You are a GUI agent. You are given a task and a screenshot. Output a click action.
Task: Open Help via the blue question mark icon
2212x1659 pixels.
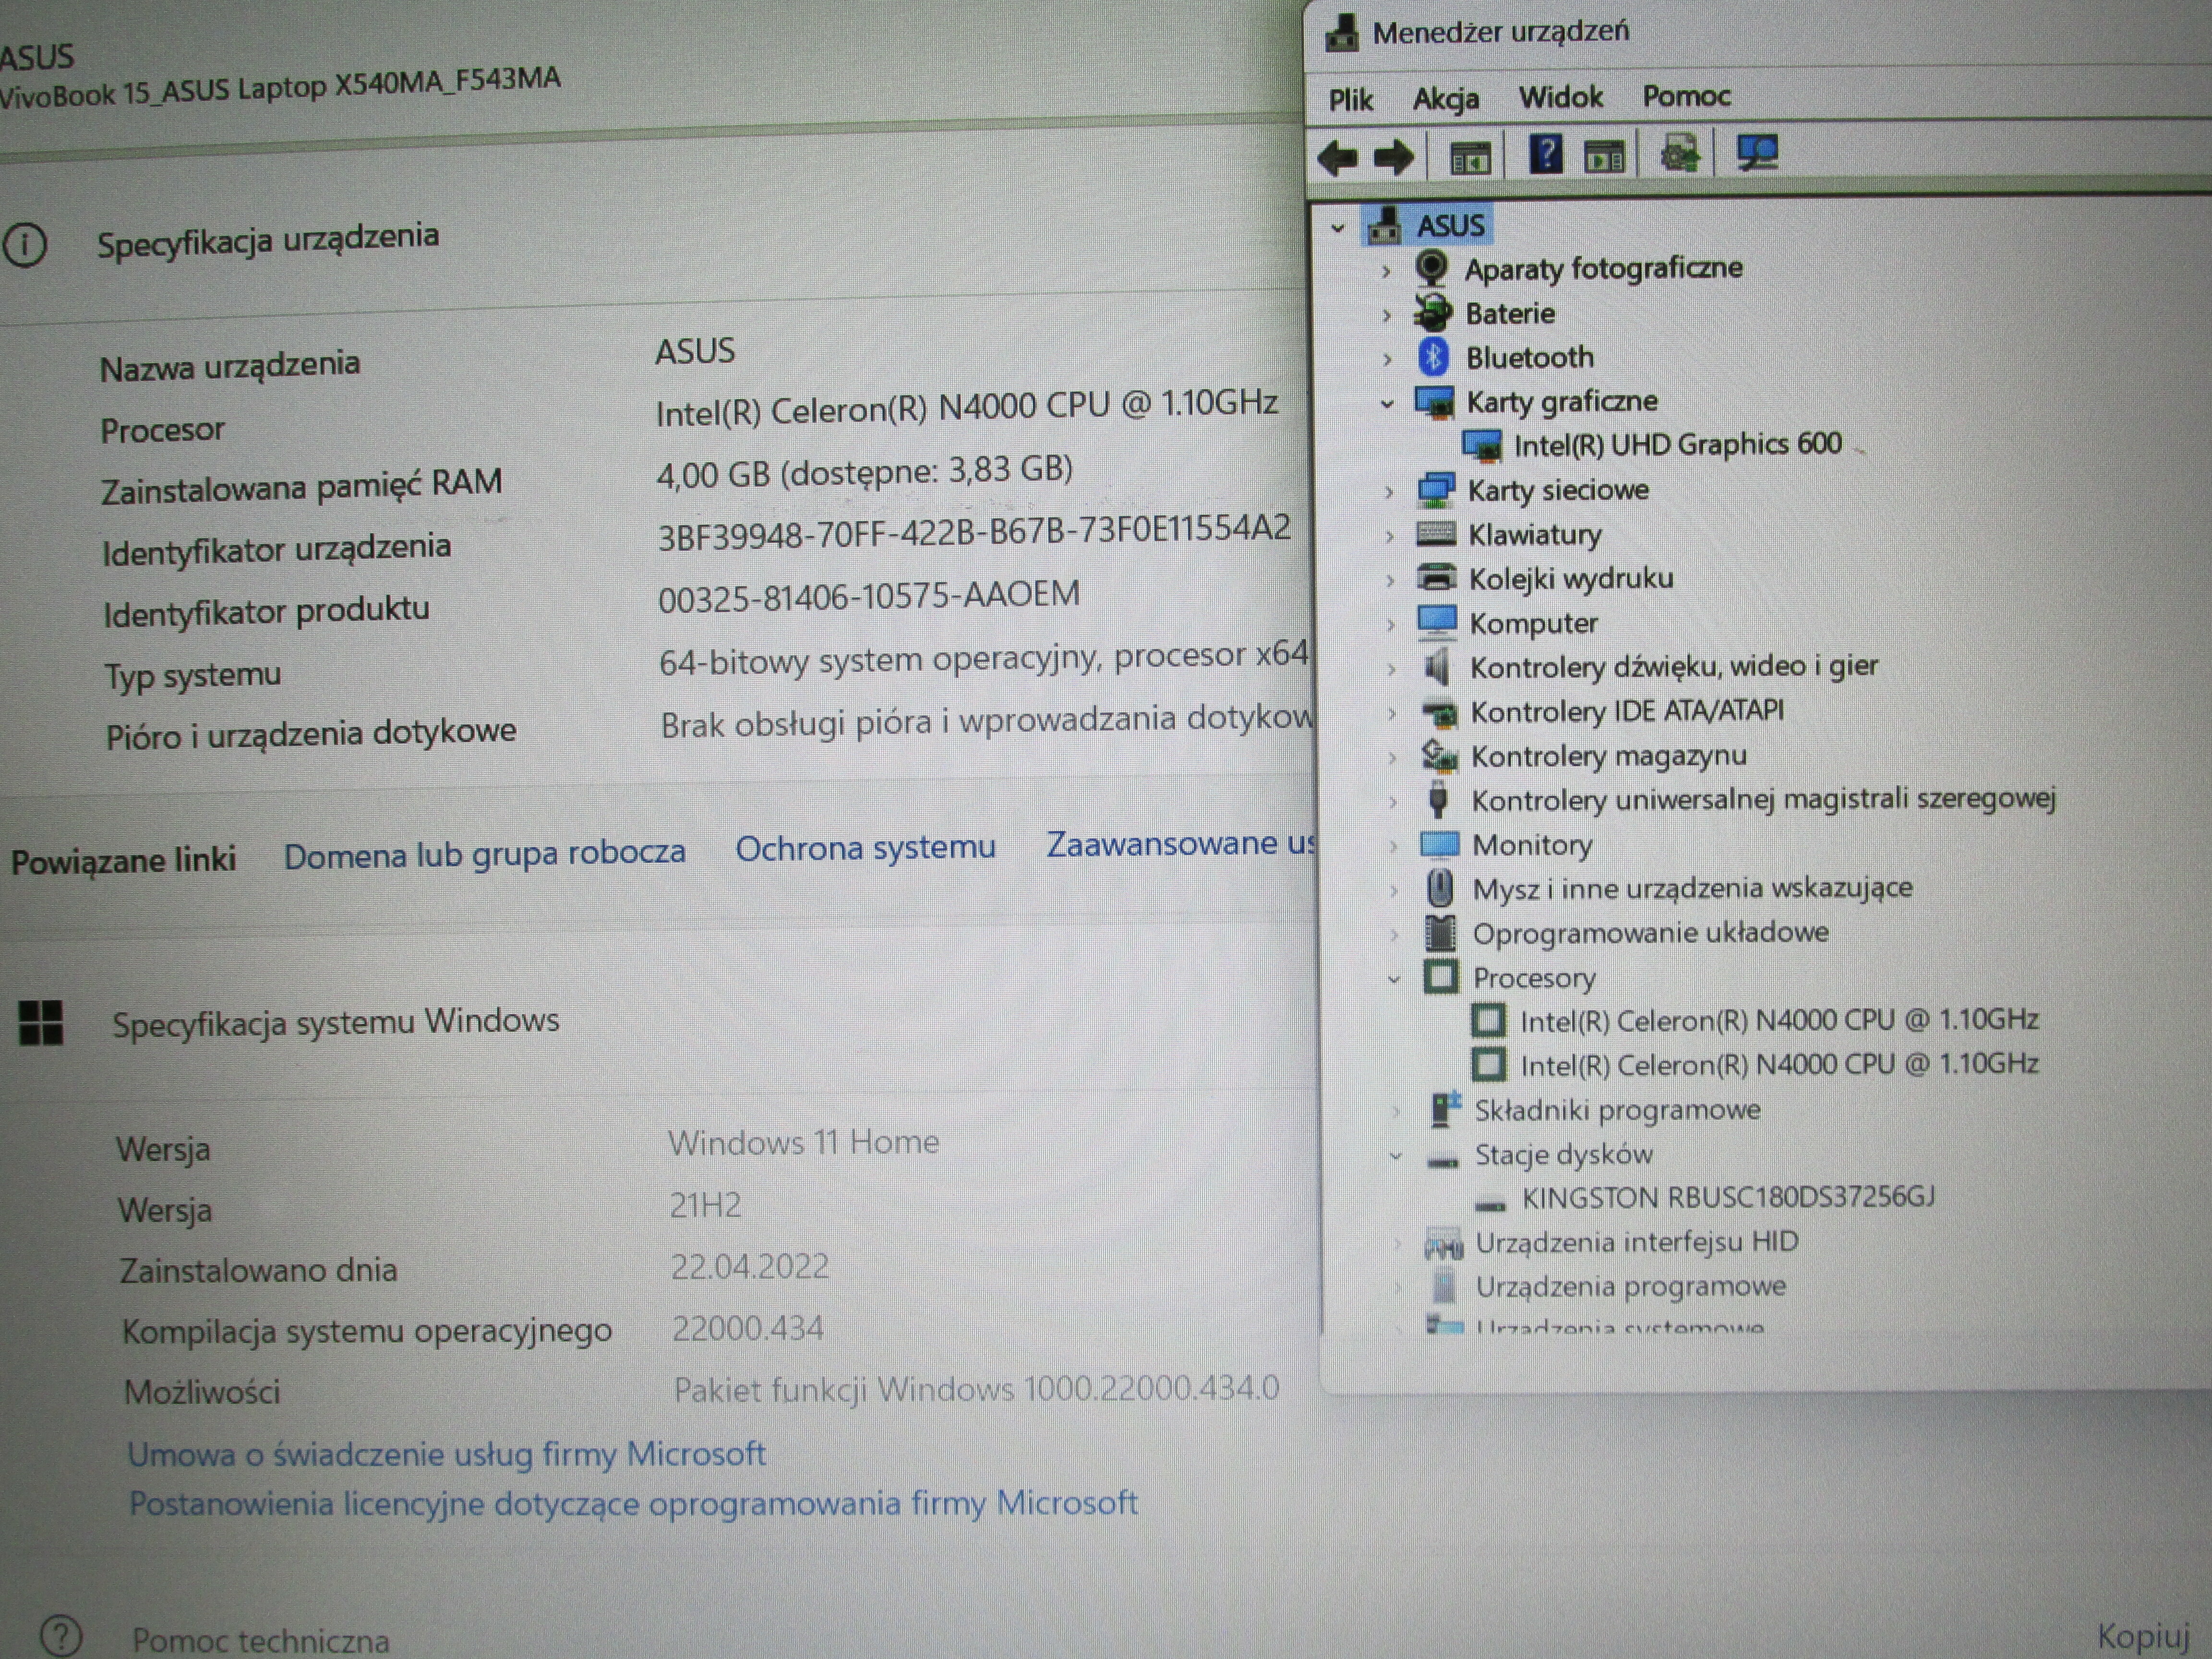pyautogui.click(x=1545, y=155)
